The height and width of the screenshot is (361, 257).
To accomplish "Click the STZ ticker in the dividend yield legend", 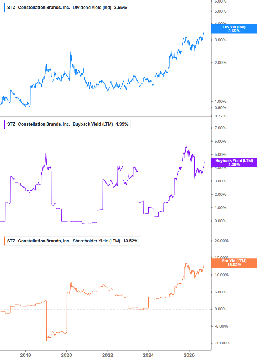I will click(x=11, y=8).
